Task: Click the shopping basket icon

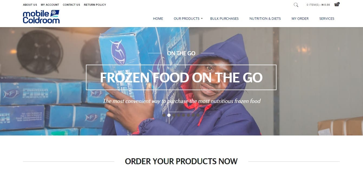Action: pos(337,4)
